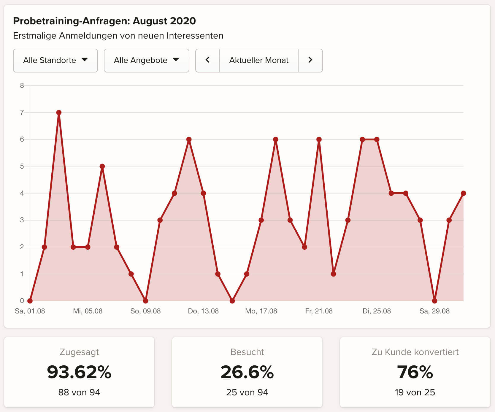Click the Besucht 26.6% card
Viewport: 495px width, 412px height.
247,372
